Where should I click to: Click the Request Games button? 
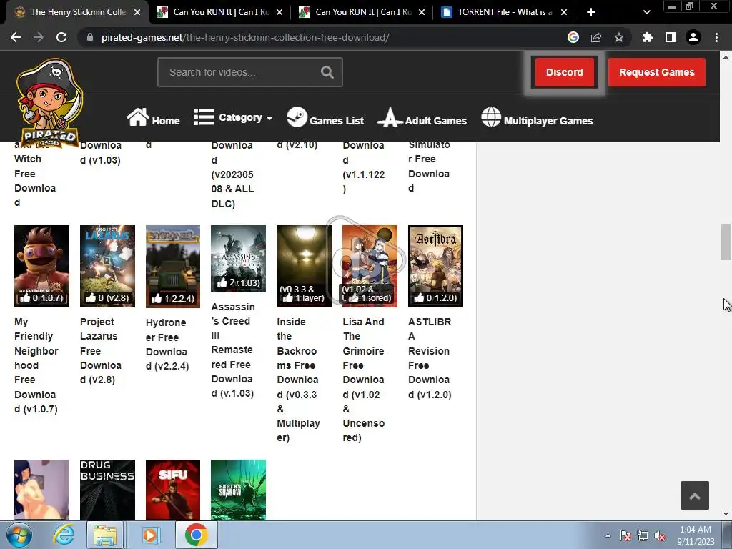coord(657,72)
